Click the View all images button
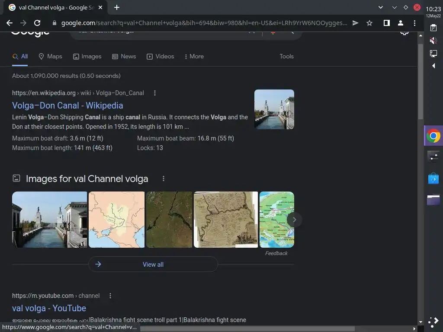Viewport: 443px width, 332px height. (x=153, y=264)
